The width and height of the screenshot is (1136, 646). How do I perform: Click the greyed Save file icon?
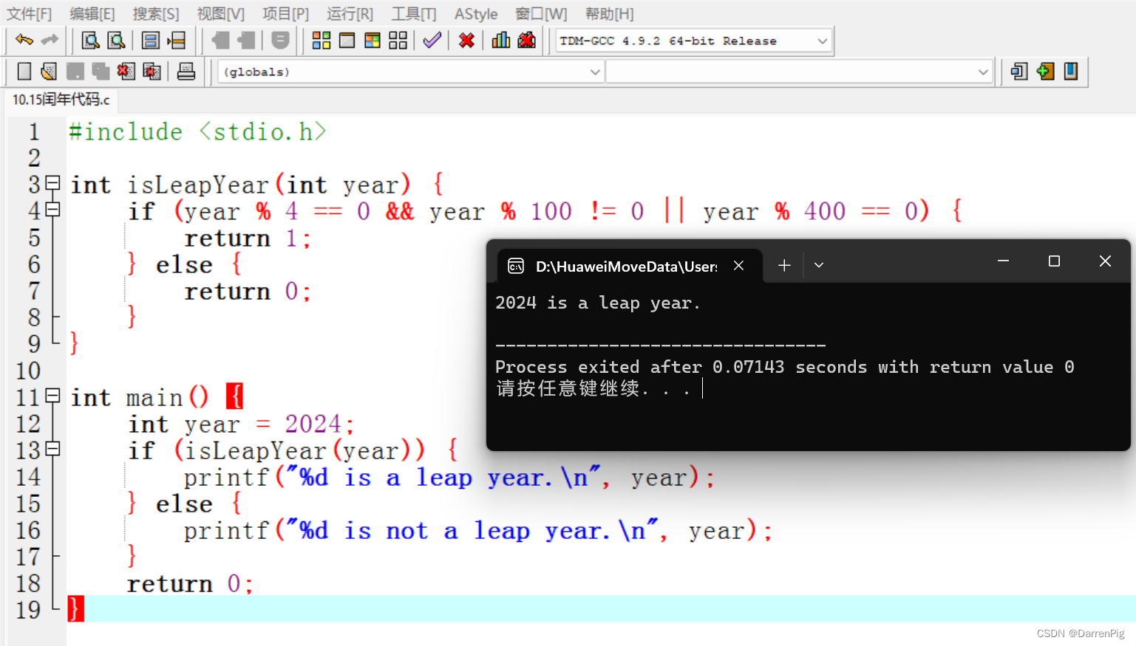click(x=75, y=71)
